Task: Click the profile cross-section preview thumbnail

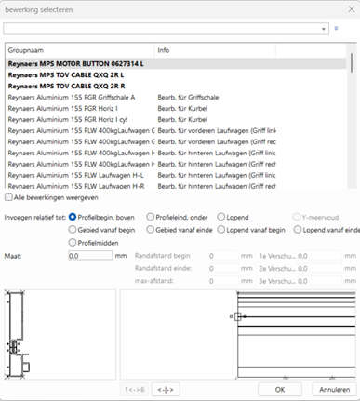Action: point(60,334)
